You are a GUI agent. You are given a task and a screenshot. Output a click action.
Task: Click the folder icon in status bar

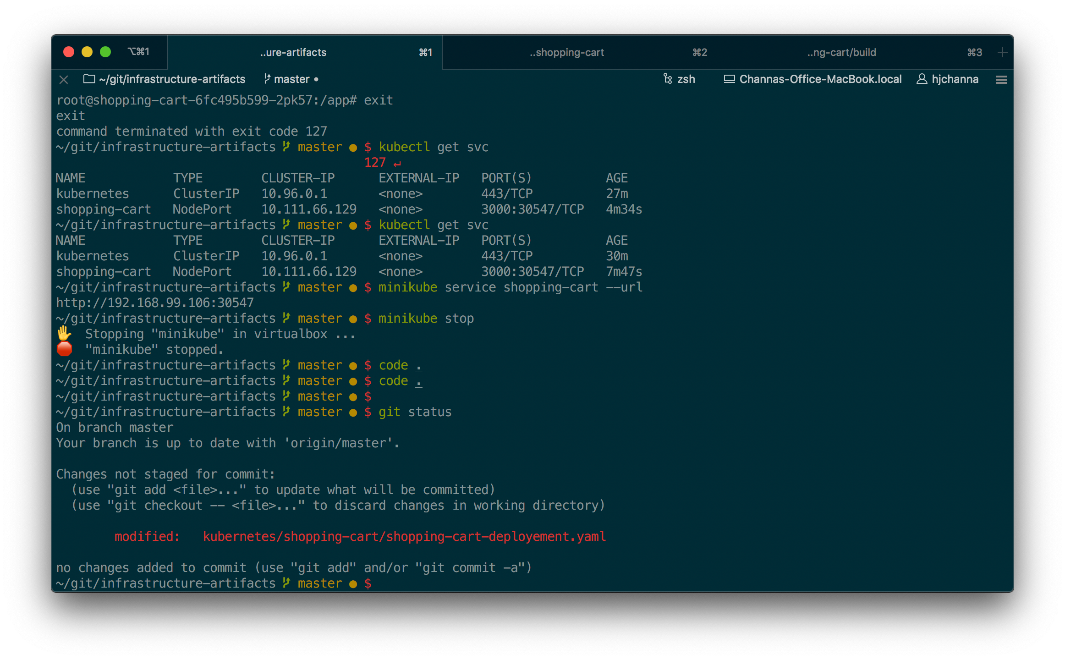tap(89, 79)
